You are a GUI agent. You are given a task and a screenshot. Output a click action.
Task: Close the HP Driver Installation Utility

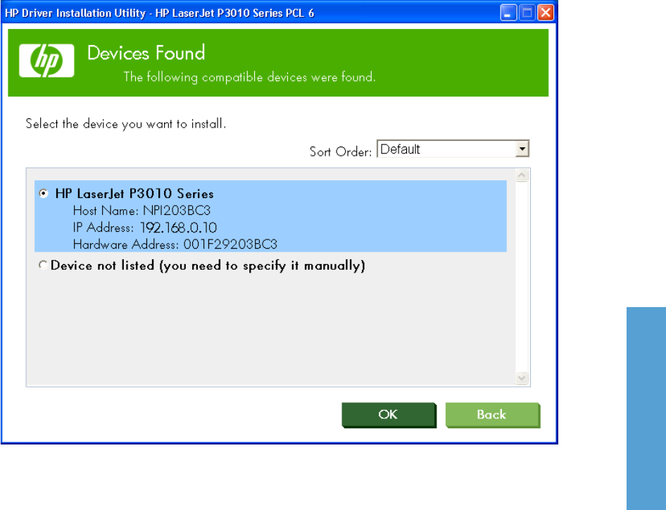pos(546,13)
